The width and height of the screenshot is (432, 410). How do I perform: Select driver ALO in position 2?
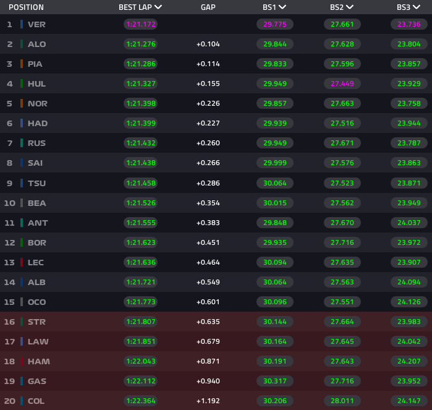(36, 44)
